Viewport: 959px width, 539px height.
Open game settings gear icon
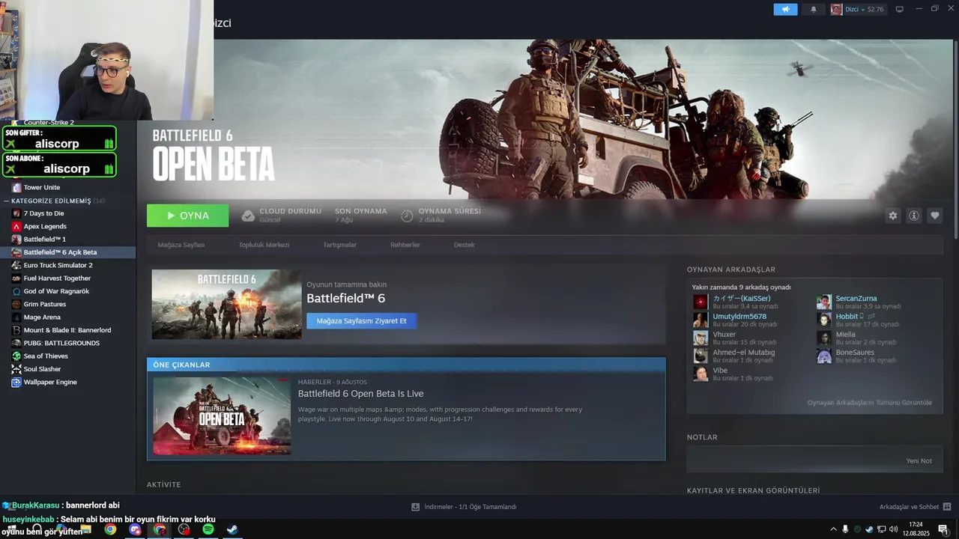pos(892,216)
